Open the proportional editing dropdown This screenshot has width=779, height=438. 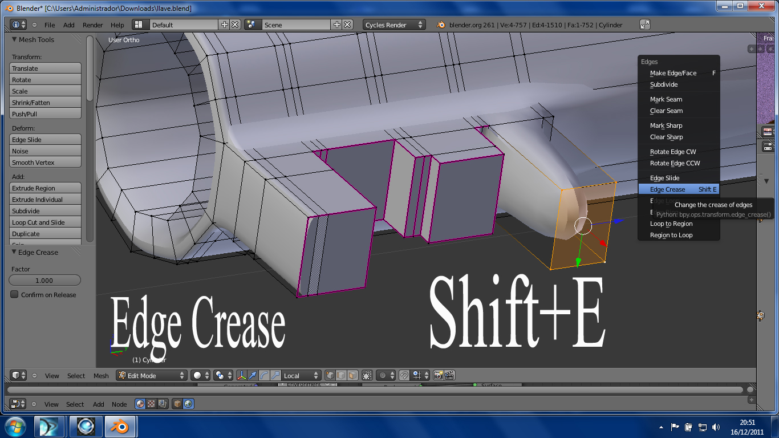[x=386, y=375]
